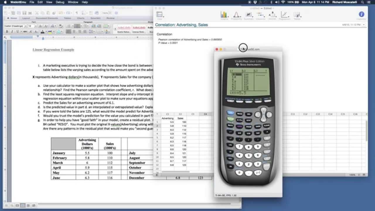Viewport: 375px width, 211px height.
Task: Switch to the Review ribbon tab in Word
Action: pos(110,18)
